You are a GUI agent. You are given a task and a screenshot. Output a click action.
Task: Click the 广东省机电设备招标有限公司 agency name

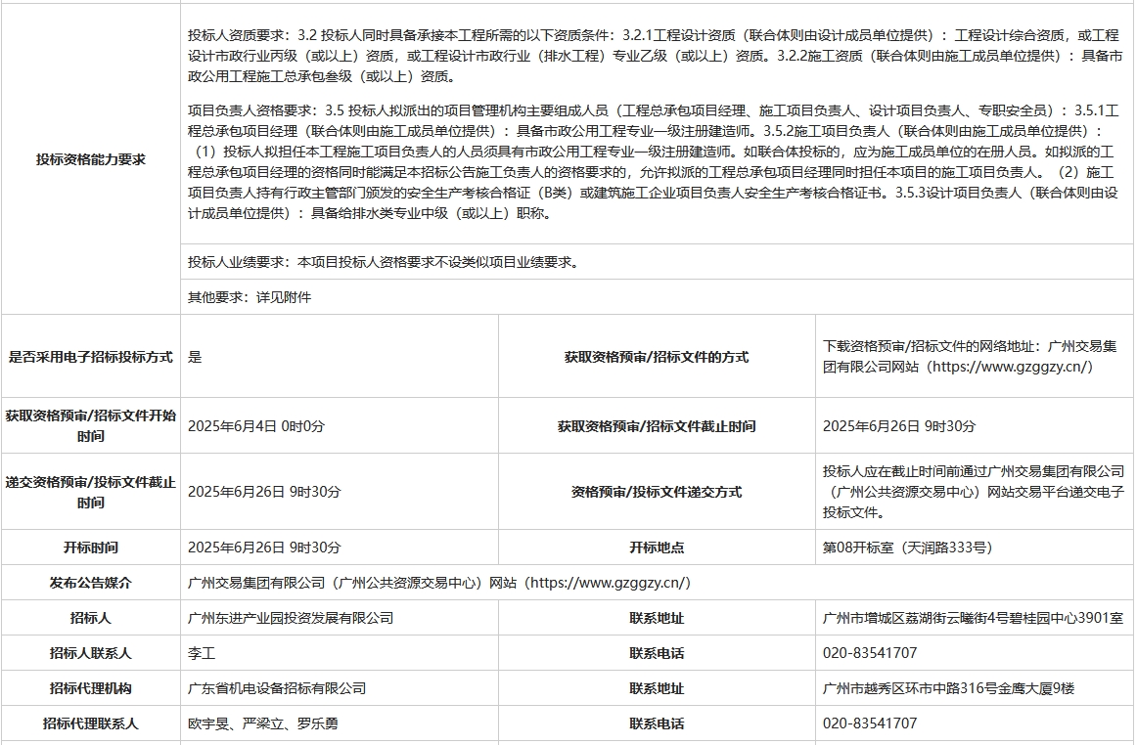pyautogui.click(x=277, y=688)
